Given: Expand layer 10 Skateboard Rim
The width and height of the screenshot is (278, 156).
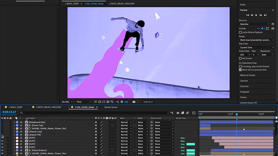Looking at the screenshot, I should 14,122.
